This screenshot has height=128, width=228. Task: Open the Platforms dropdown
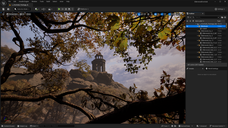(83, 9)
